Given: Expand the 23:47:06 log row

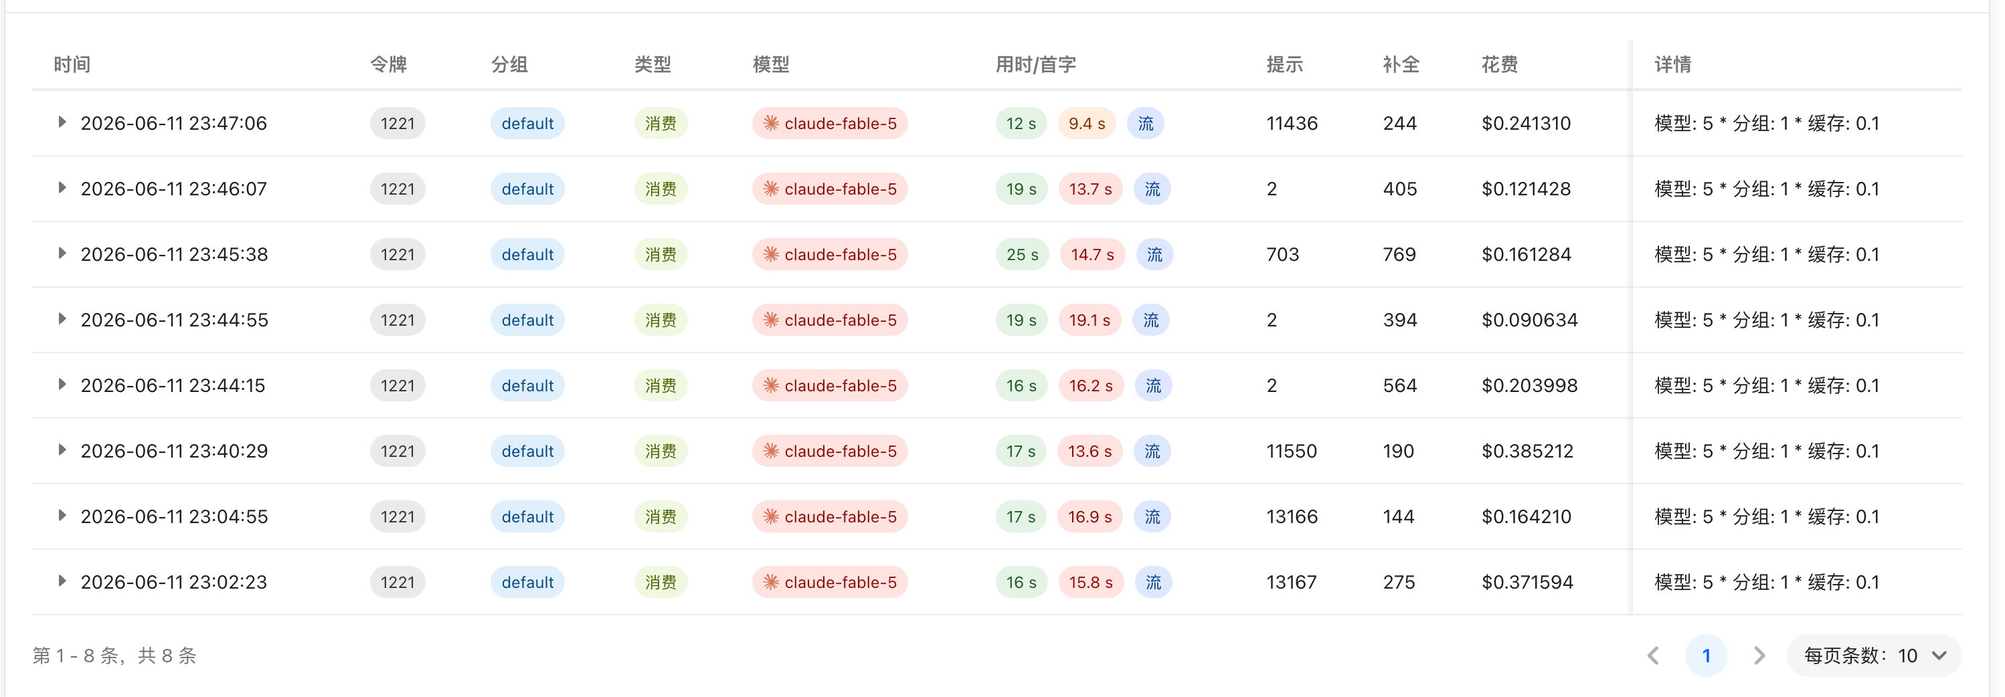Looking at the screenshot, I should (x=62, y=123).
